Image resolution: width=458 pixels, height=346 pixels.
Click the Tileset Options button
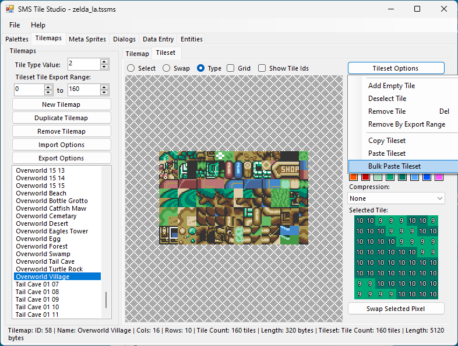click(x=396, y=68)
